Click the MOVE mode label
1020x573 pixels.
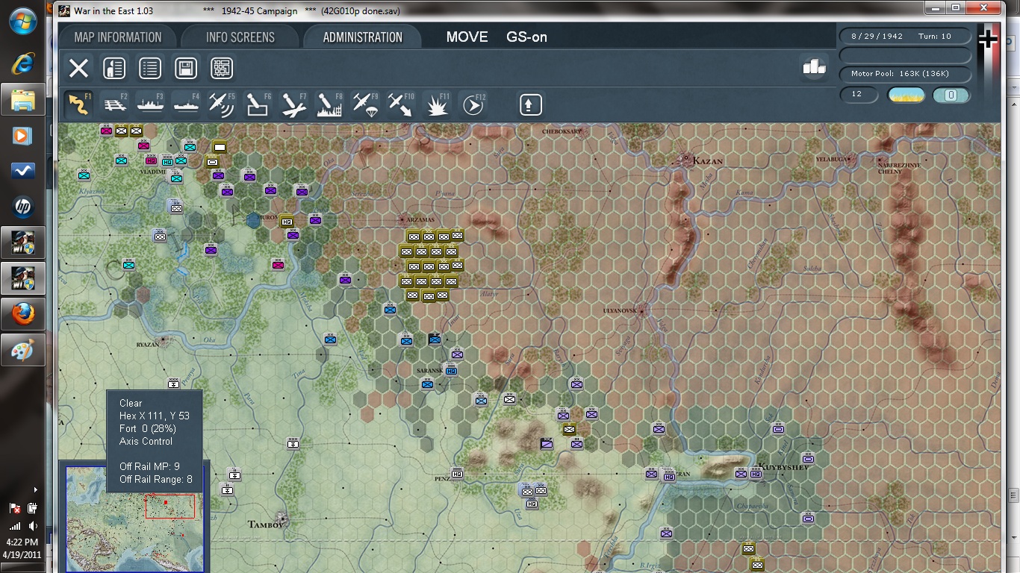(x=467, y=37)
